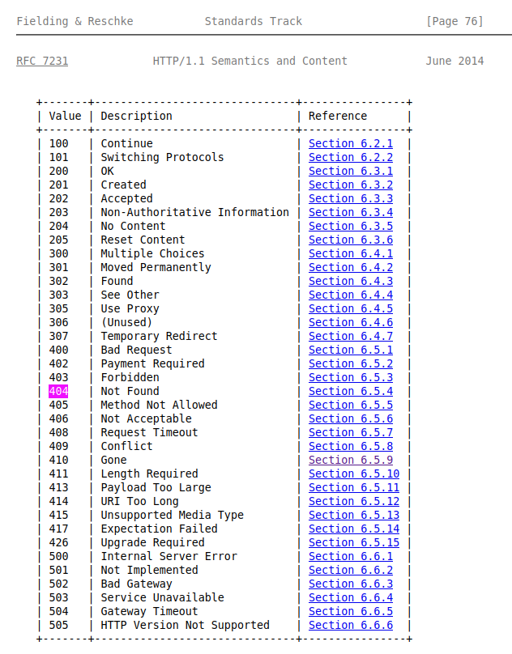Follow Section 6.4.6 link for (Unused)
The image size is (512, 654).
(x=351, y=322)
